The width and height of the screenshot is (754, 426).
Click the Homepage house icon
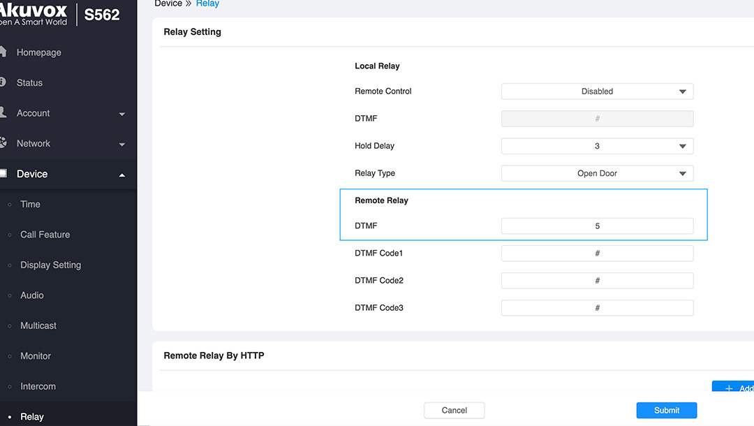(3, 52)
